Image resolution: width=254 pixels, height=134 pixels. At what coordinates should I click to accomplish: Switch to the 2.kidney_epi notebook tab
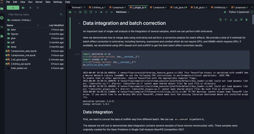[x=97, y=7]
